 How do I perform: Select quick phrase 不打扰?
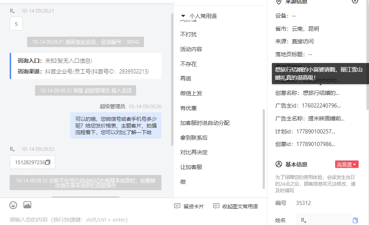coord(188,34)
